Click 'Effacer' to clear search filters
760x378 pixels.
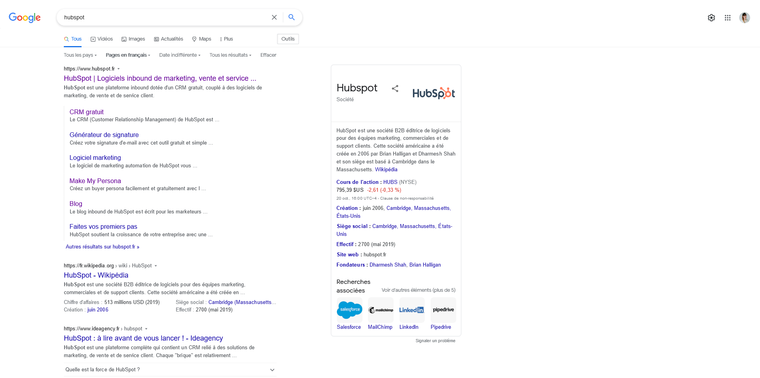tap(268, 55)
